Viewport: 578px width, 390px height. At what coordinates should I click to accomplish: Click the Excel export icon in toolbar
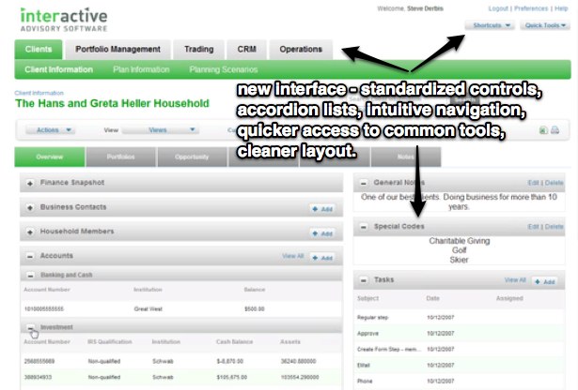pos(543,129)
